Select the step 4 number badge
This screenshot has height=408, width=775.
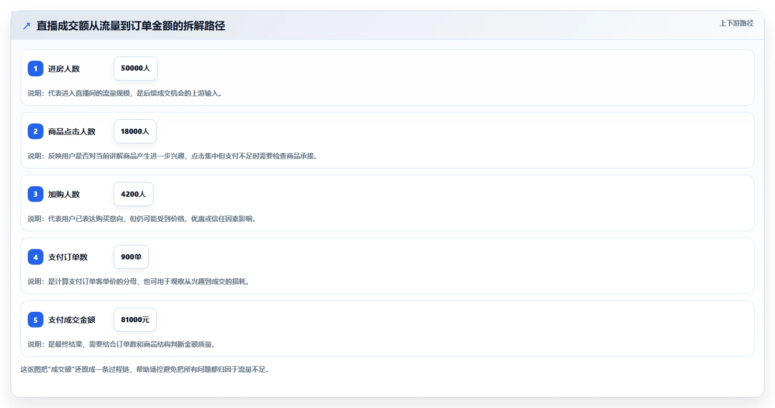36,257
